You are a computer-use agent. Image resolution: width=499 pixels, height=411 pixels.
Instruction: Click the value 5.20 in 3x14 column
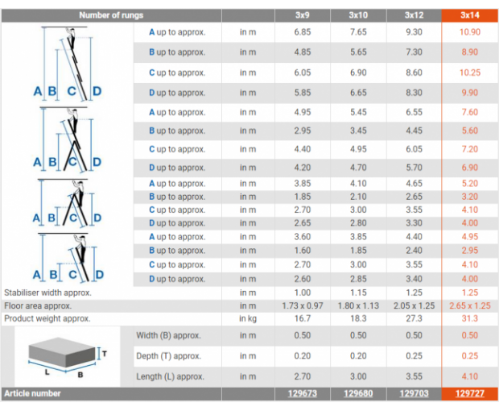pos(470,184)
